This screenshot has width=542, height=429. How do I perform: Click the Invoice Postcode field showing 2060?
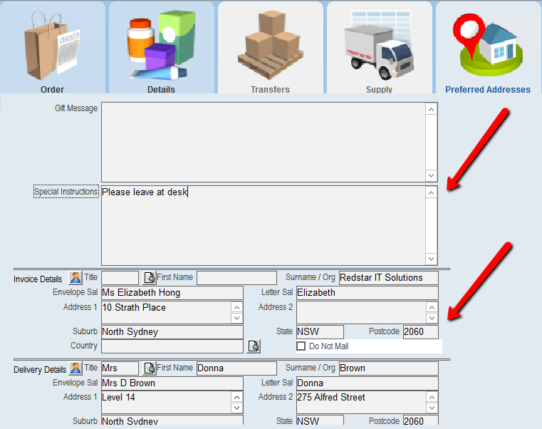420,332
